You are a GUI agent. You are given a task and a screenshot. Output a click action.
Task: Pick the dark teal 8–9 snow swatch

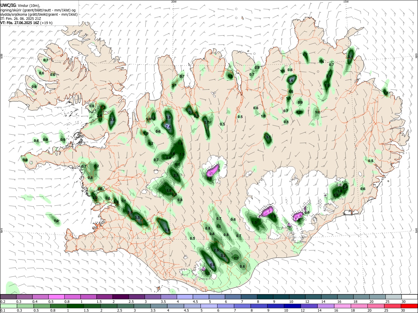265,297
